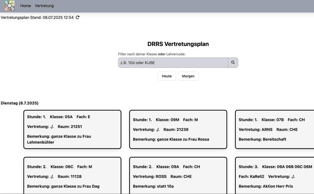Show today's plan with the Heute button
Image resolution: width=314 pixels, height=194 pixels.
click(167, 76)
